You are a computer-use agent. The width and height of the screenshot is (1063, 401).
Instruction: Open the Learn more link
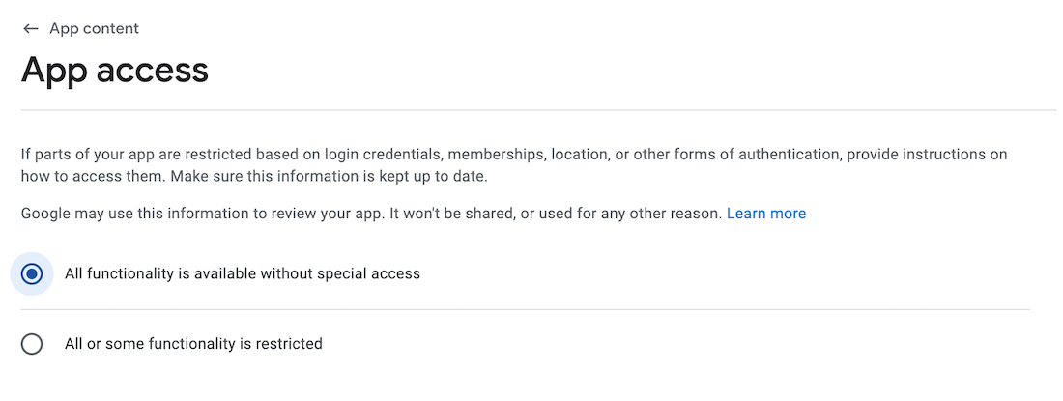[765, 213]
